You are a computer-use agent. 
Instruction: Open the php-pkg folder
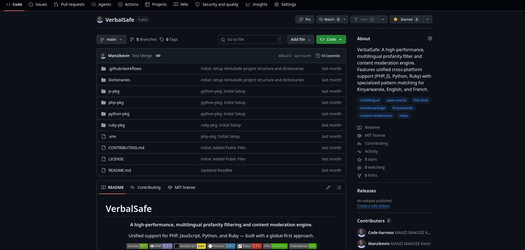coord(116,103)
